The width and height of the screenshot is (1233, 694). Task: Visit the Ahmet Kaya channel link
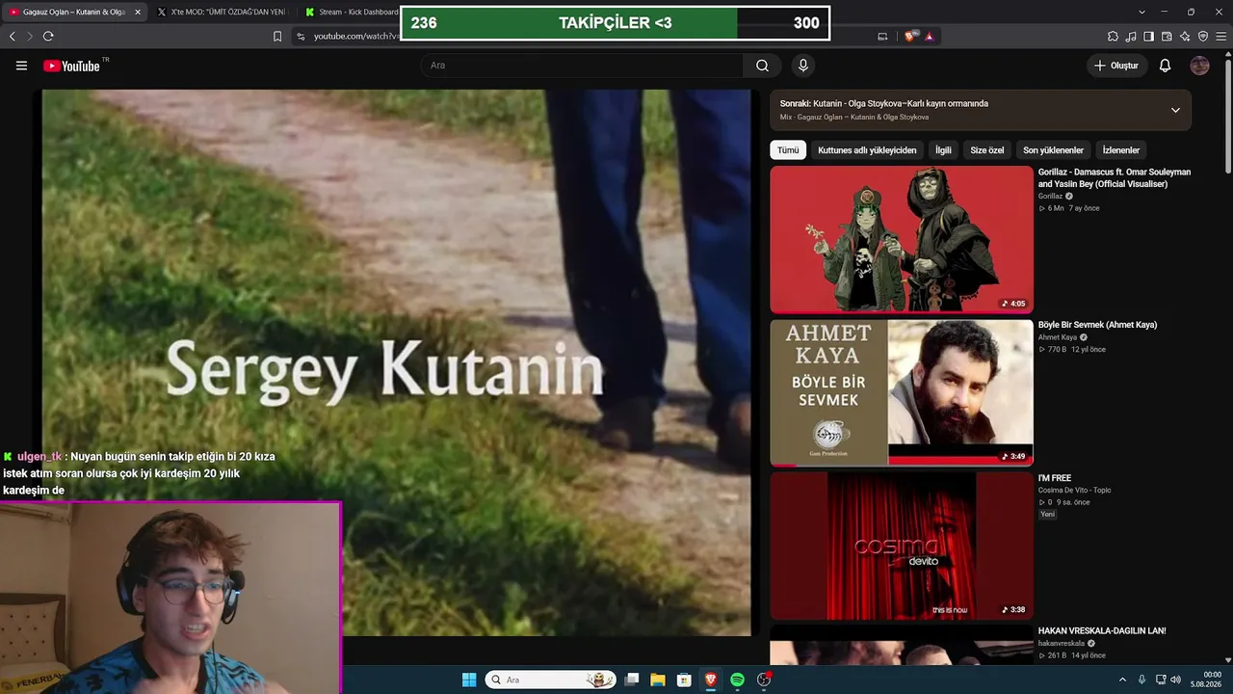pyautogui.click(x=1058, y=337)
